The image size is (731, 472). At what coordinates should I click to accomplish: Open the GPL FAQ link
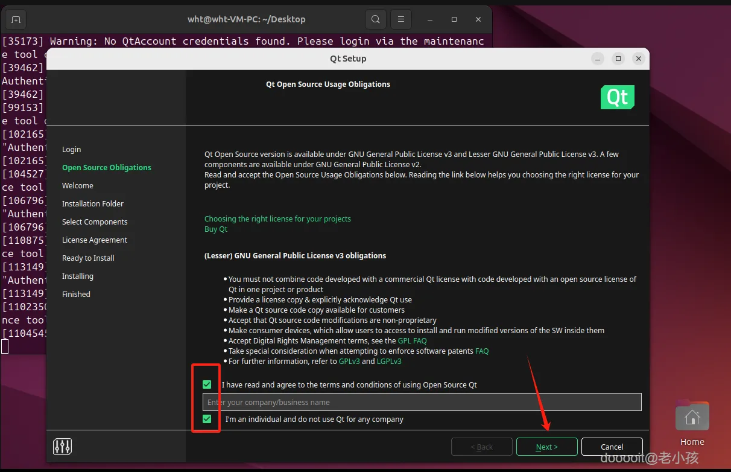[x=412, y=340]
